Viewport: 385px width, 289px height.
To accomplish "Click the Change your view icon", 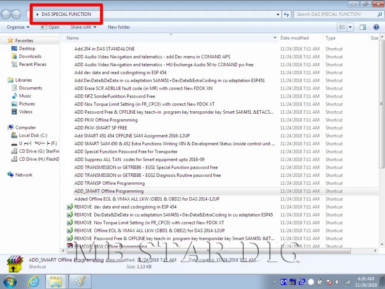I will coord(342,27).
